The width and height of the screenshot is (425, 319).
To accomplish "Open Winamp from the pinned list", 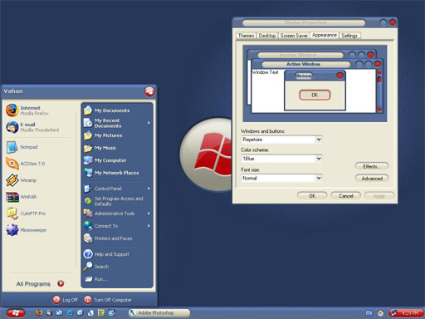I will pyautogui.click(x=22, y=180).
